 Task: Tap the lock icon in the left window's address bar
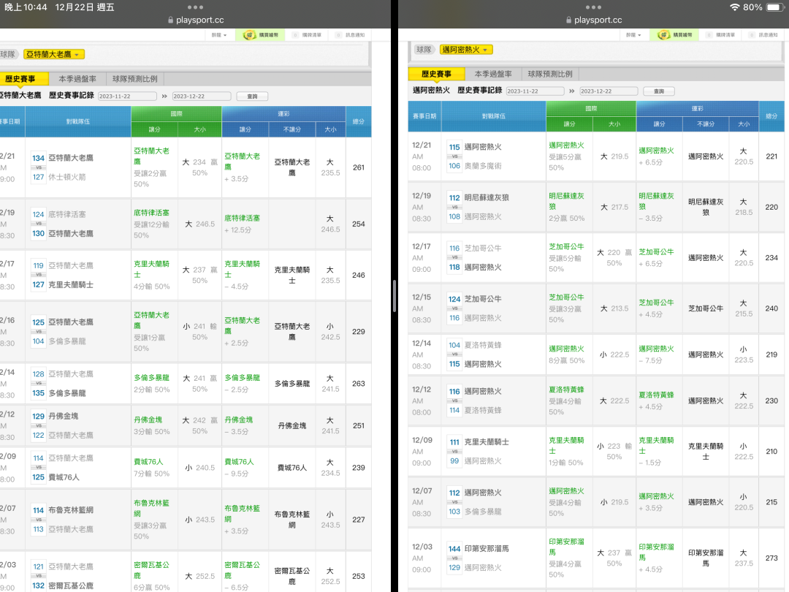tap(170, 20)
